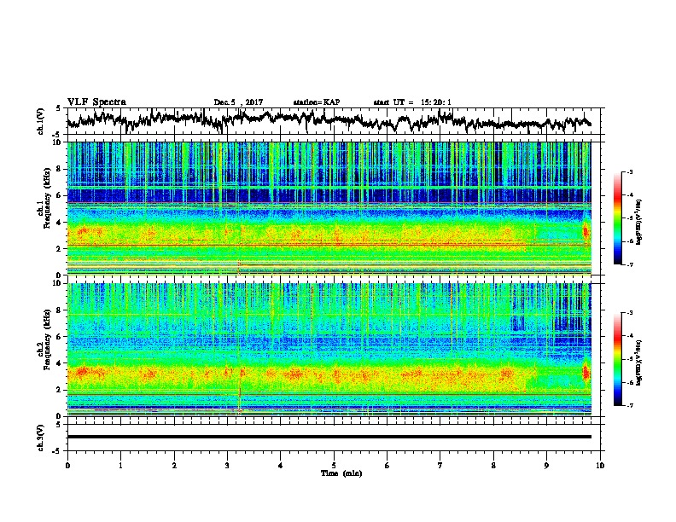The height and width of the screenshot is (522, 676).
Task: Click the "VLF Spectra" title text
Action: (96, 102)
